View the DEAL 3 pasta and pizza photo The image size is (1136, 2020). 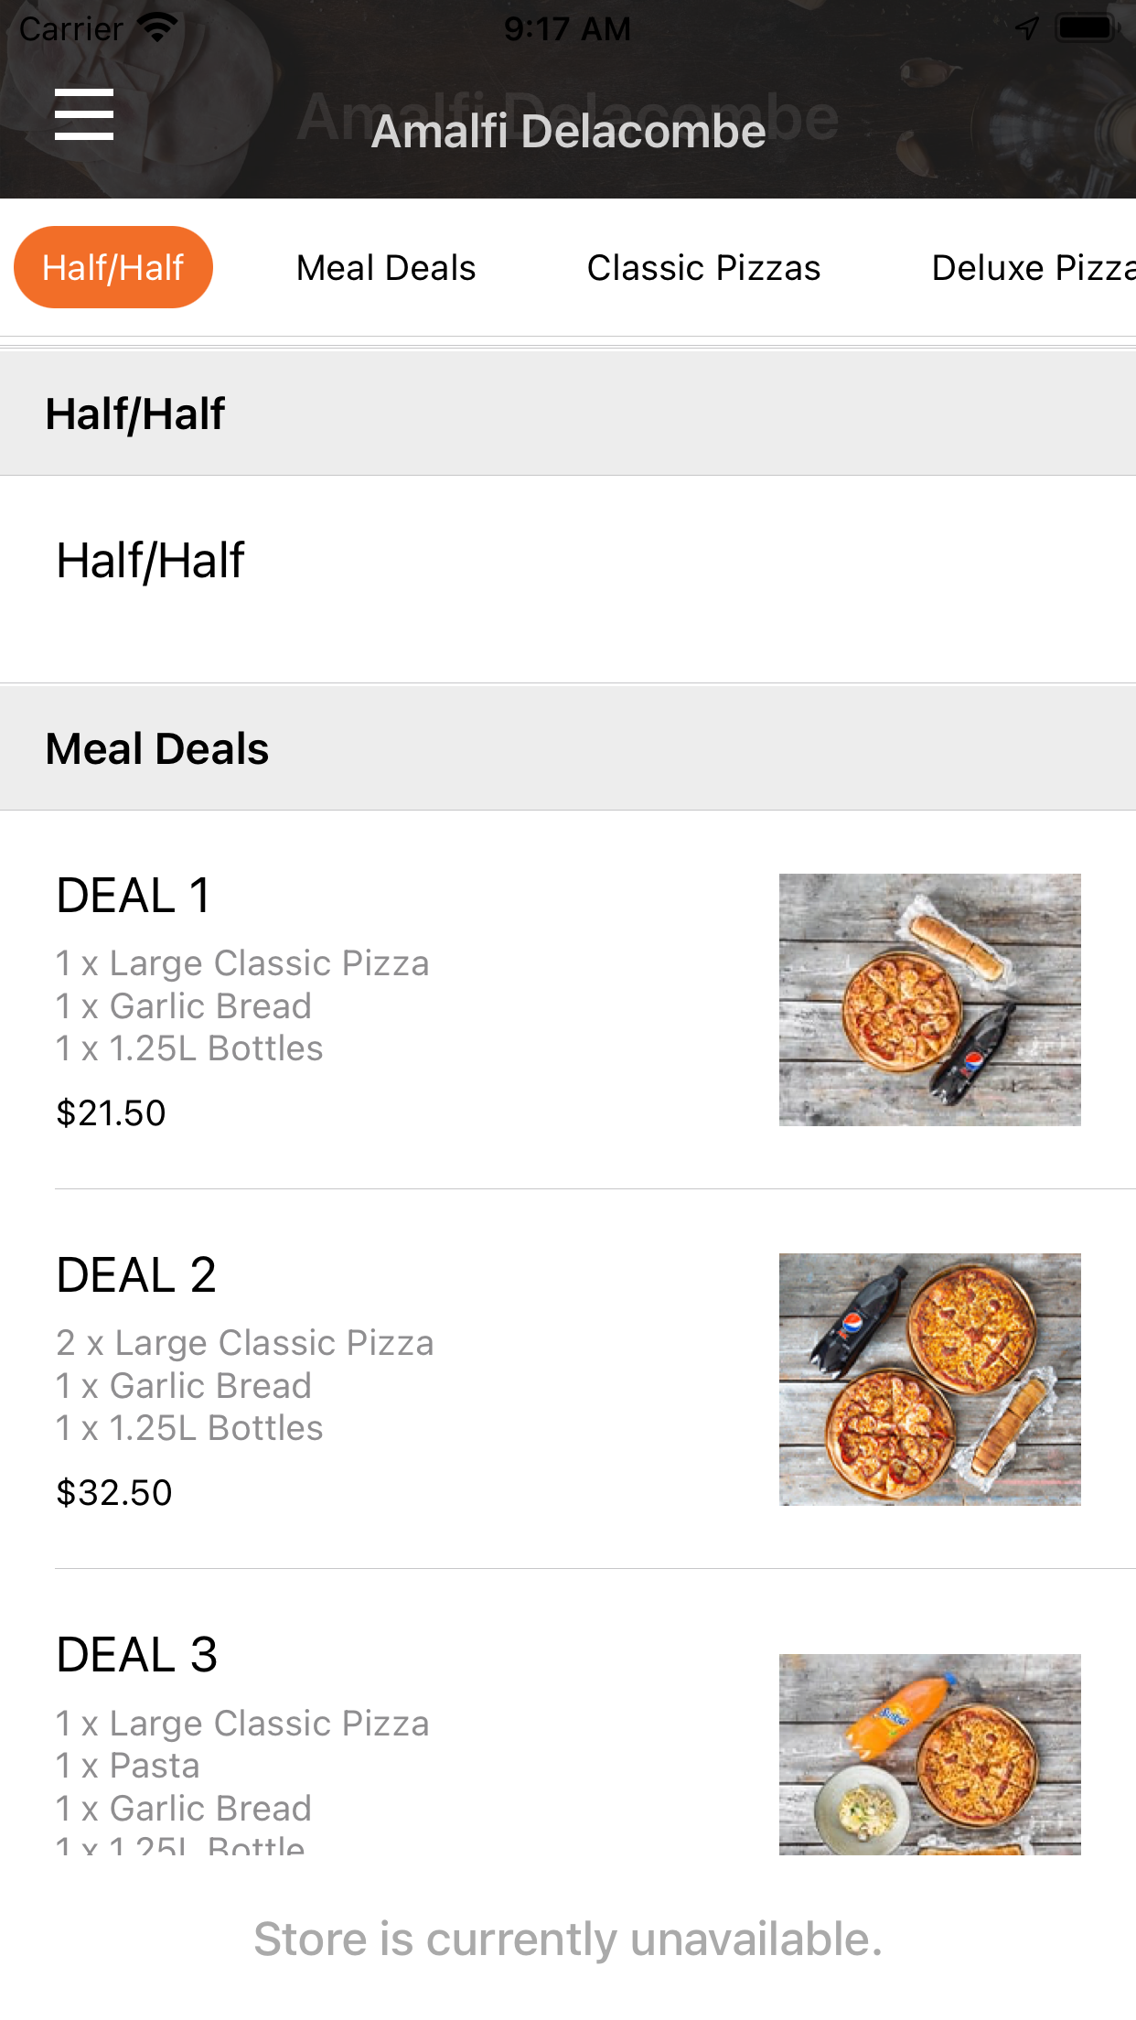coord(929,1754)
